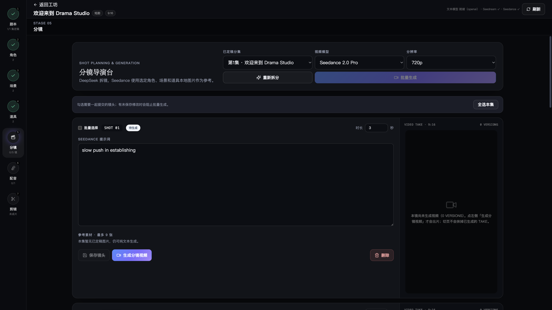Open the 已定稿分集 episode dropdown
Viewport: 552px width, 310px height.
click(268, 63)
